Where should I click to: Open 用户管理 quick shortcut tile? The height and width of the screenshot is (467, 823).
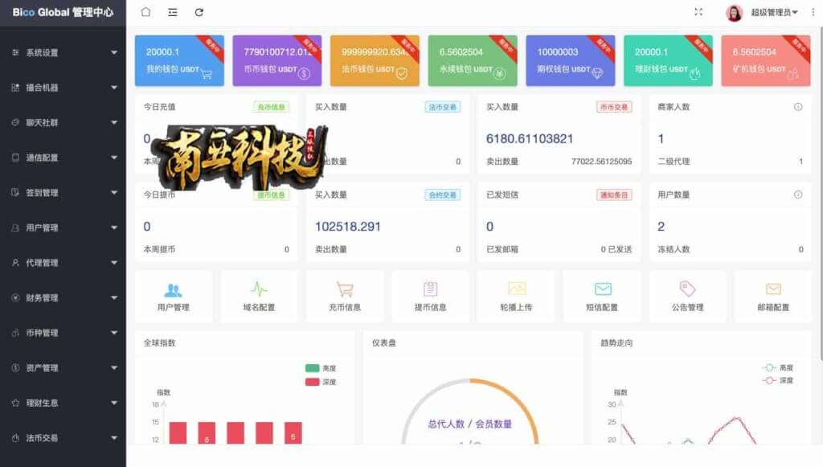point(174,296)
